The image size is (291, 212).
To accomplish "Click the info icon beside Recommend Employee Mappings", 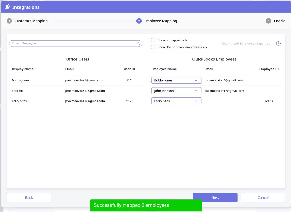I will 278,44.
